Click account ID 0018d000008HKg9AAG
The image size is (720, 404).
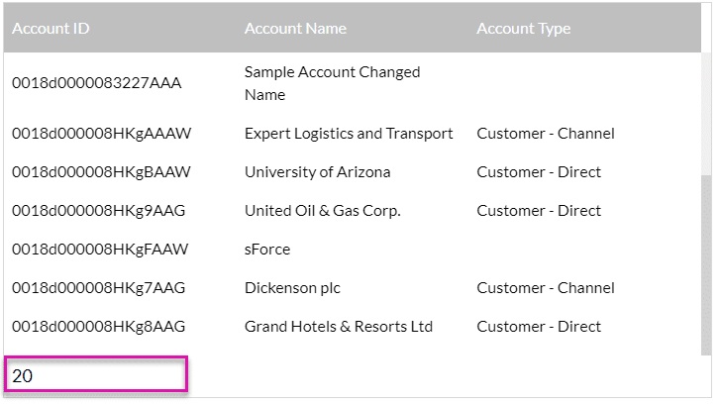click(x=98, y=211)
